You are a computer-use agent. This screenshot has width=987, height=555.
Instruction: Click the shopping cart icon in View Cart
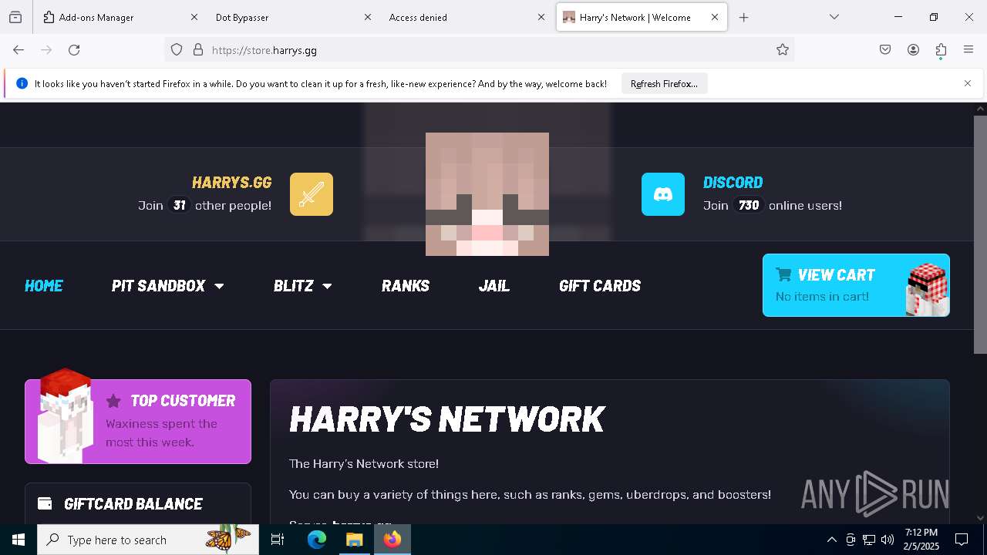(783, 274)
